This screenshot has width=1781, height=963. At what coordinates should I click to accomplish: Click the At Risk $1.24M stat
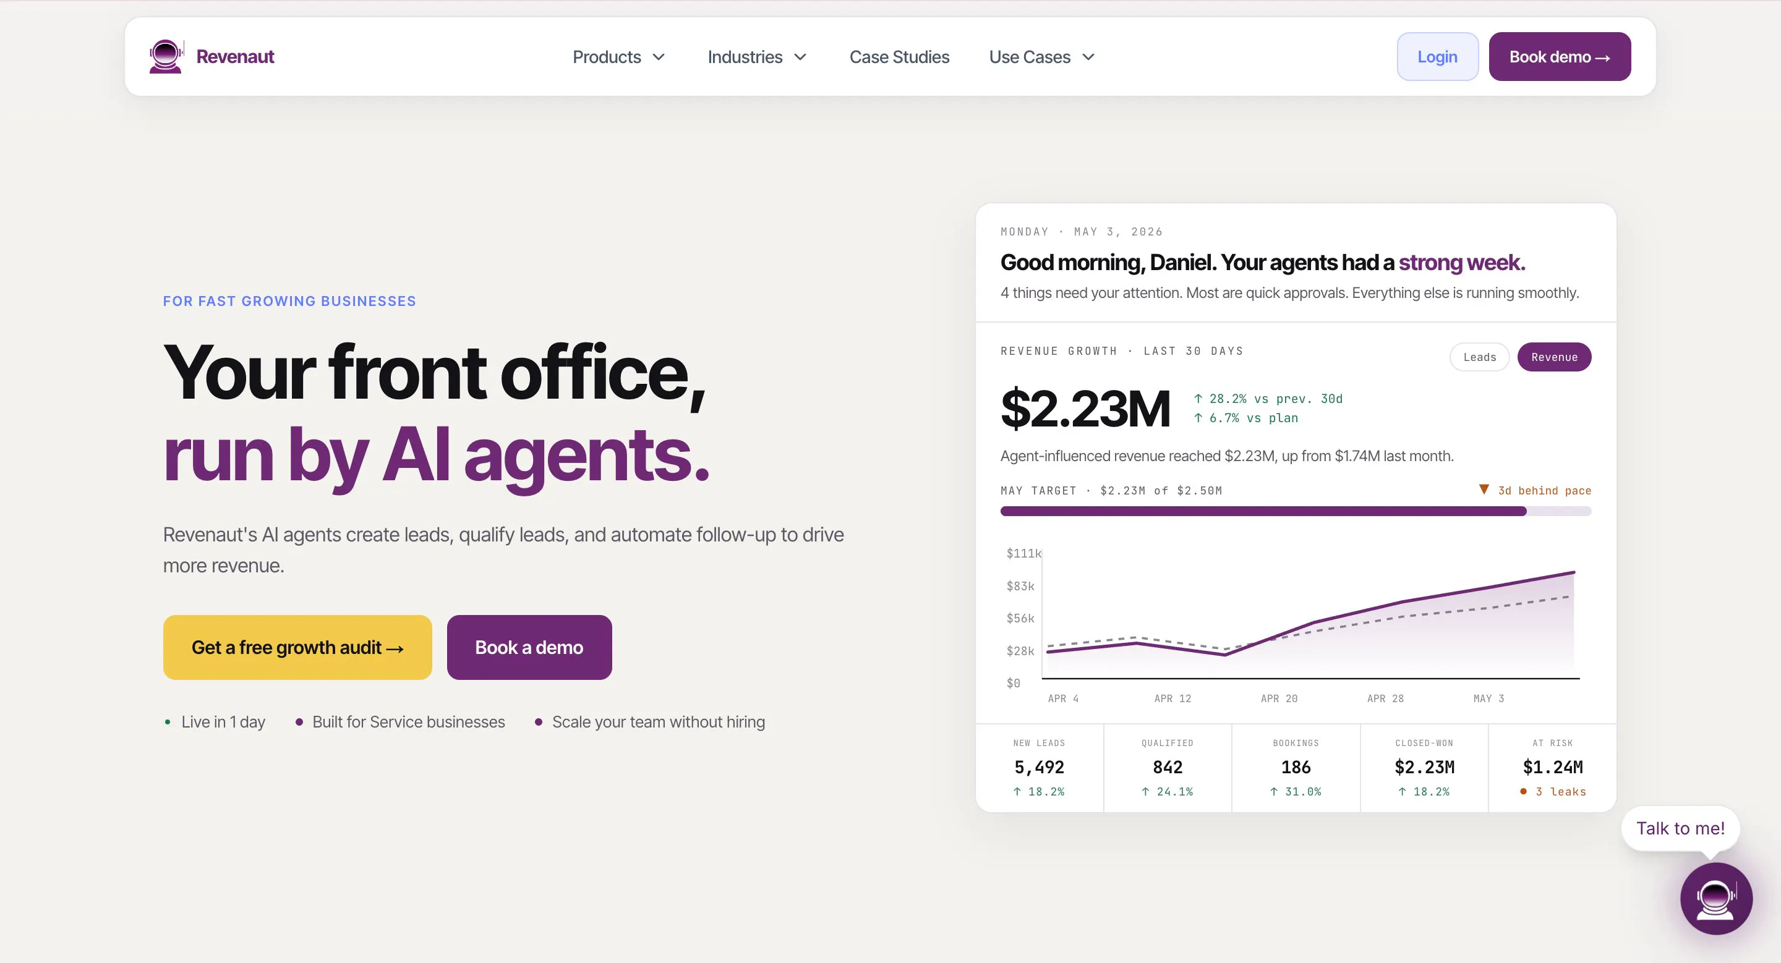1553,768
